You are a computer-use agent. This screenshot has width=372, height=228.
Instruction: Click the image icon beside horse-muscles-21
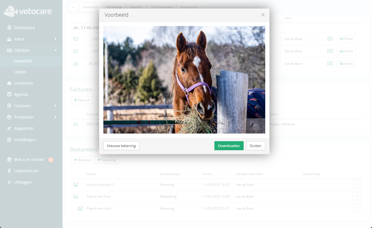(76, 184)
